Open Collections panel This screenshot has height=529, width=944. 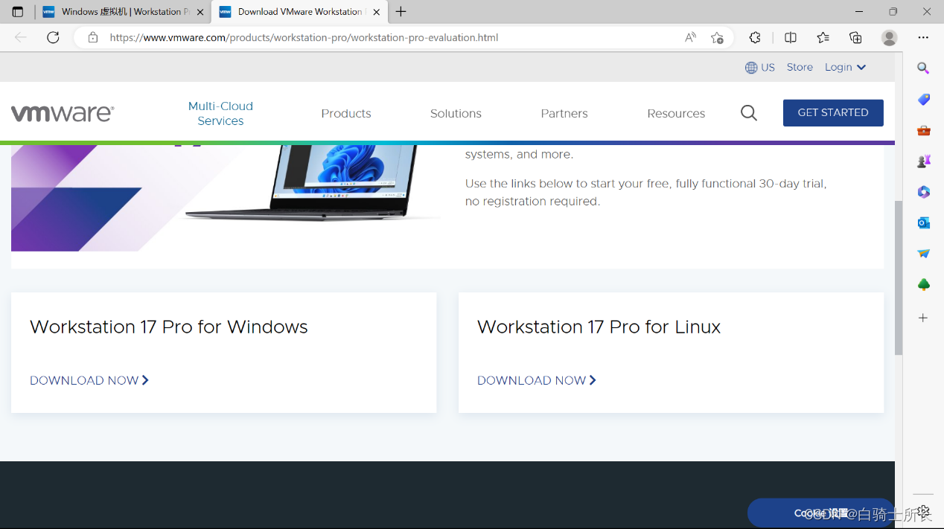(x=855, y=37)
